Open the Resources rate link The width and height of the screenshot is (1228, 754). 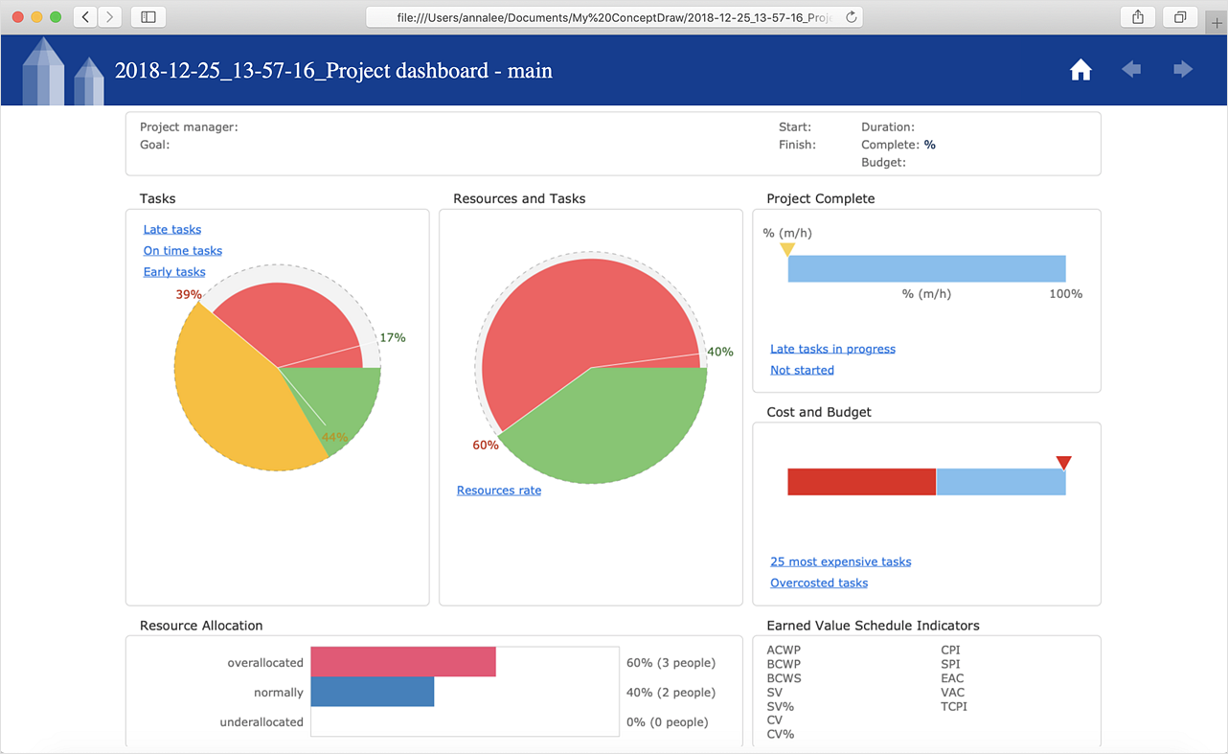tap(499, 491)
